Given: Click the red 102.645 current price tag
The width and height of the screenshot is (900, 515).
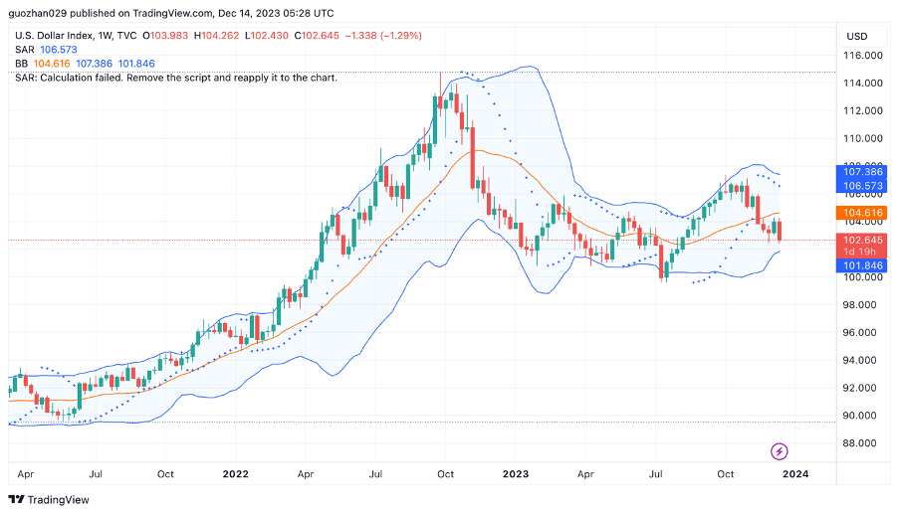Looking at the screenshot, I should click(862, 240).
